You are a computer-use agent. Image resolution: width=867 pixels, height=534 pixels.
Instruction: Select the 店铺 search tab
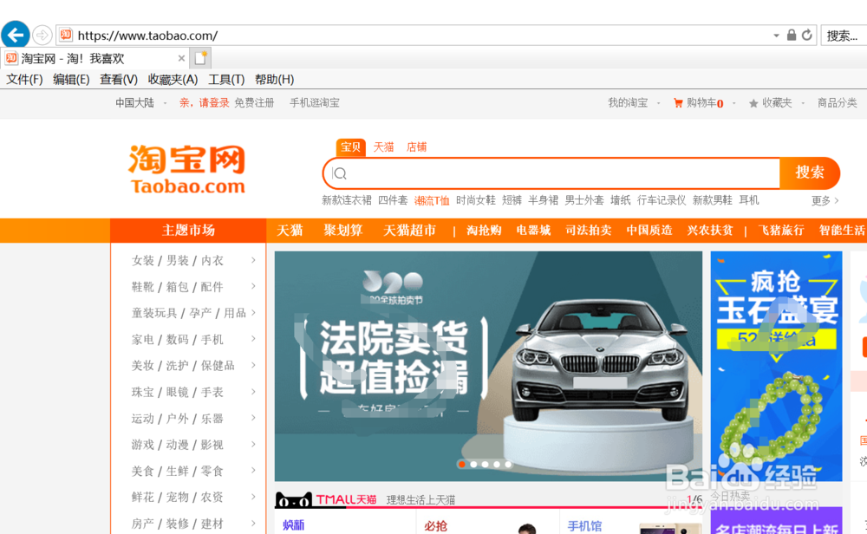click(x=416, y=147)
